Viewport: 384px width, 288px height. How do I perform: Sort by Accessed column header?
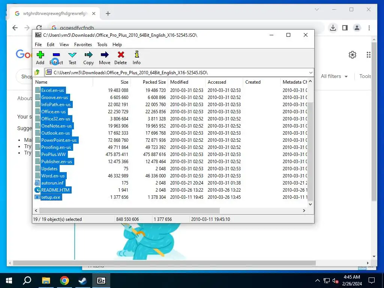click(224, 82)
